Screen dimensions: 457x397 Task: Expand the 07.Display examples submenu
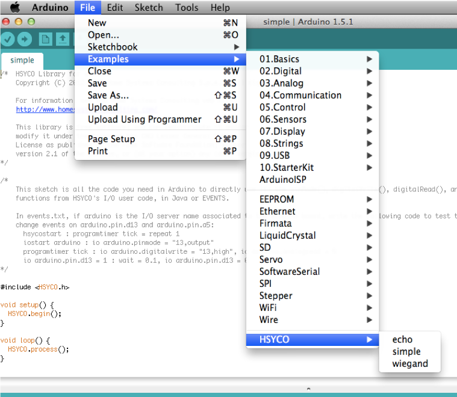312,131
